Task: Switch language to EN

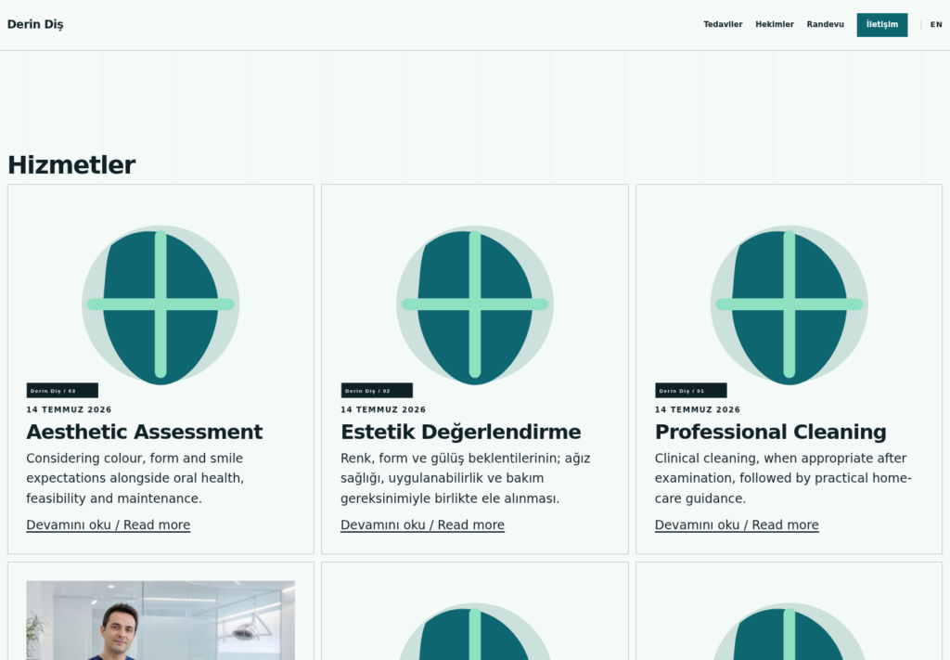Action: (936, 25)
